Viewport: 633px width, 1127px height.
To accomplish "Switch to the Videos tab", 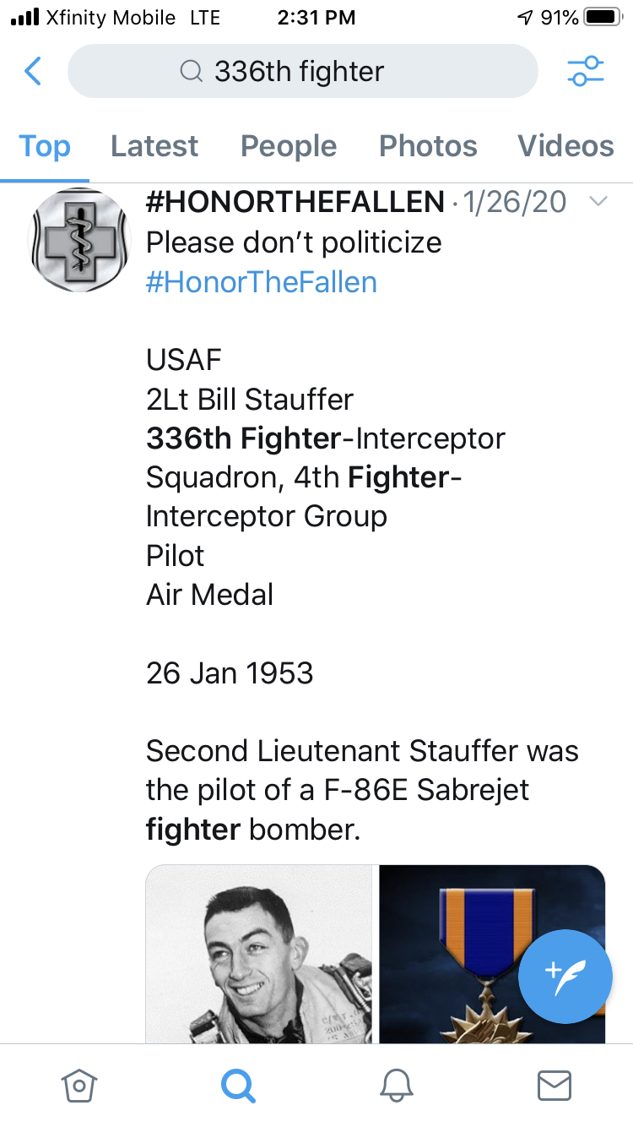I will [x=565, y=146].
